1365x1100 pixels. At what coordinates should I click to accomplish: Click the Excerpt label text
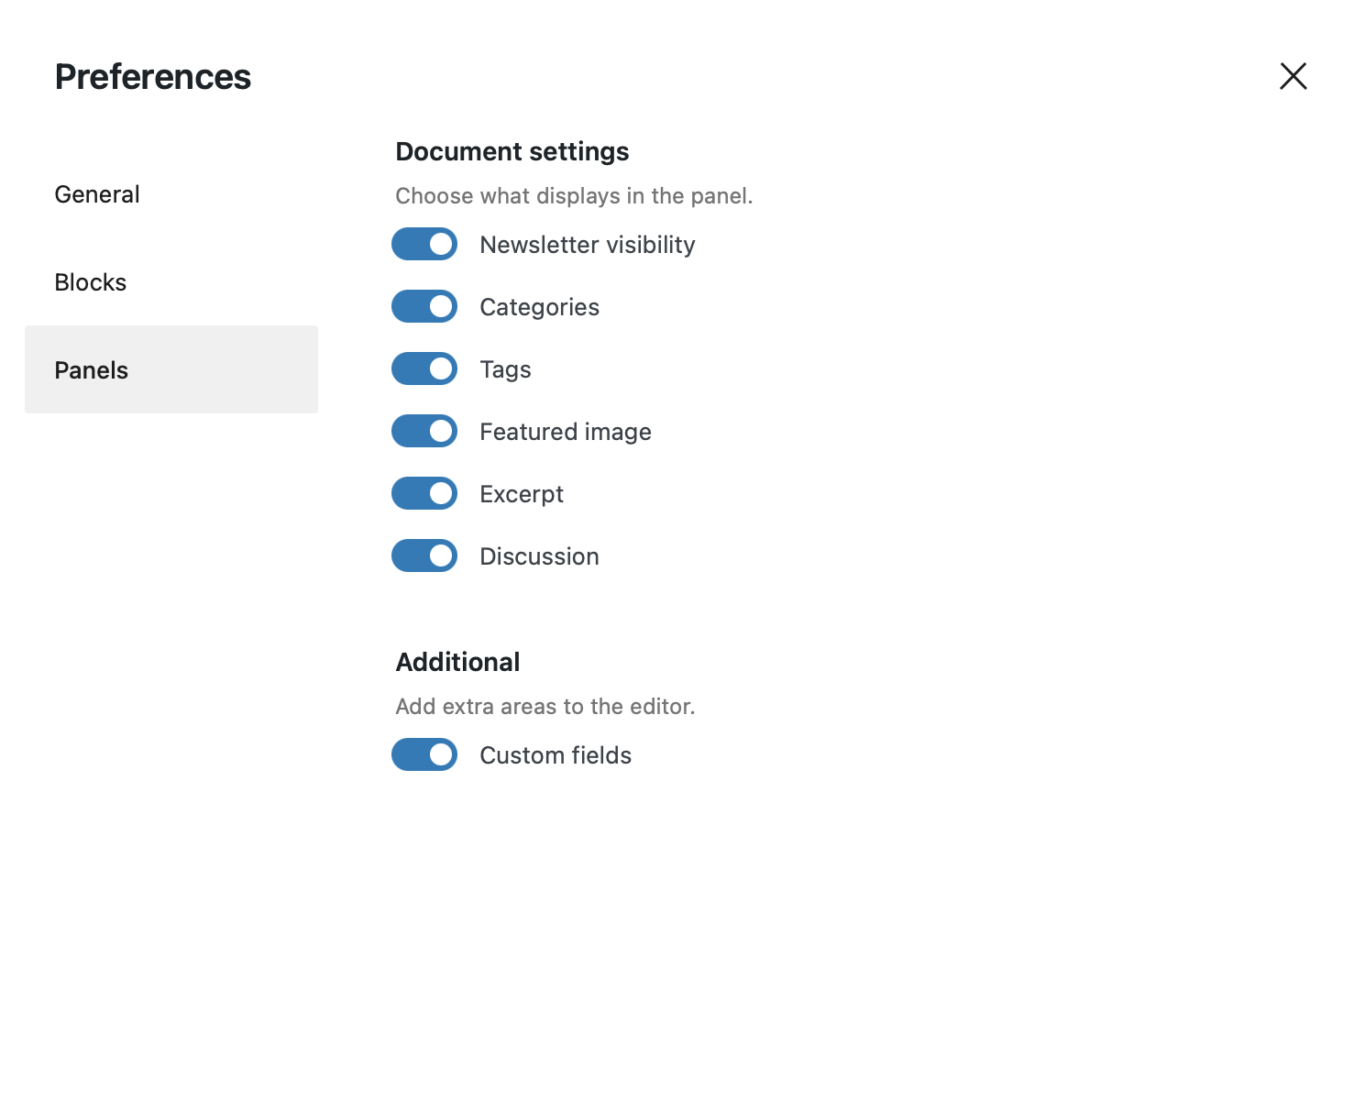[x=521, y=493]
